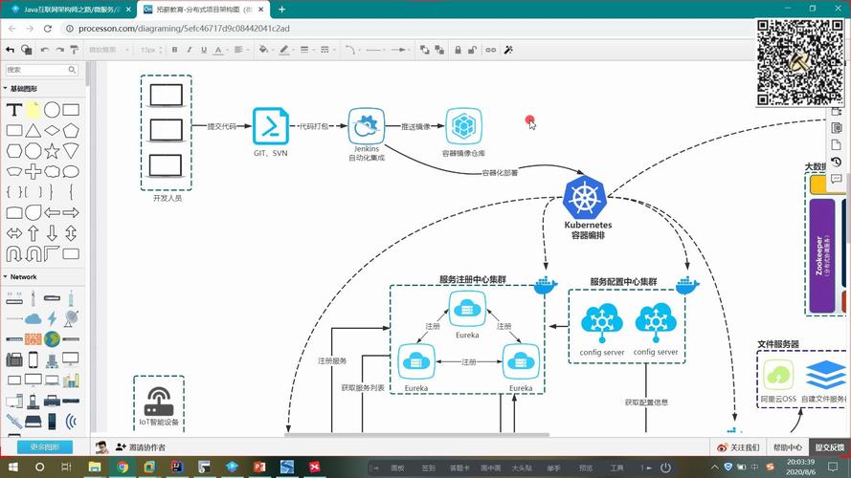Select the pentagon shape
Viewport: 851px width, 478px height.
[71, 131]
